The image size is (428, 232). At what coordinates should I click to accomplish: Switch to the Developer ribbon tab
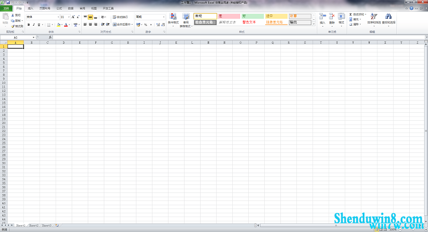coord(108,9)
